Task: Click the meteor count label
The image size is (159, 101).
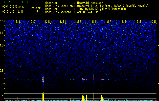Action: pos(36,8)
